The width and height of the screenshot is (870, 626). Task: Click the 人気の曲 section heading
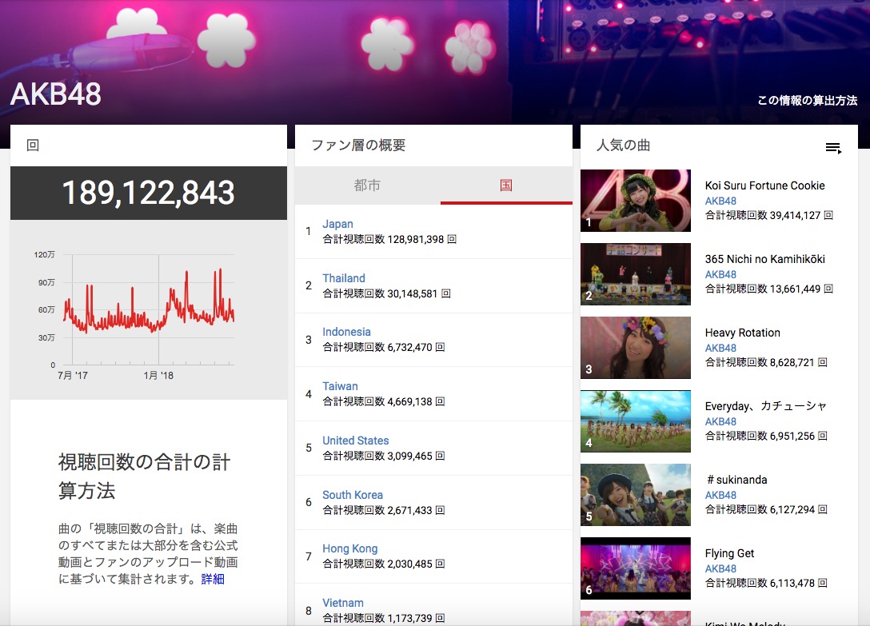[623, 146]
